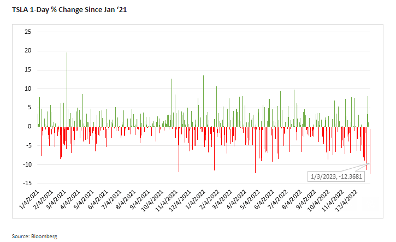This screenshot has height=242, width=396.
Task: Click the x-axis date 6/4/2022
Action: [264, 199]
